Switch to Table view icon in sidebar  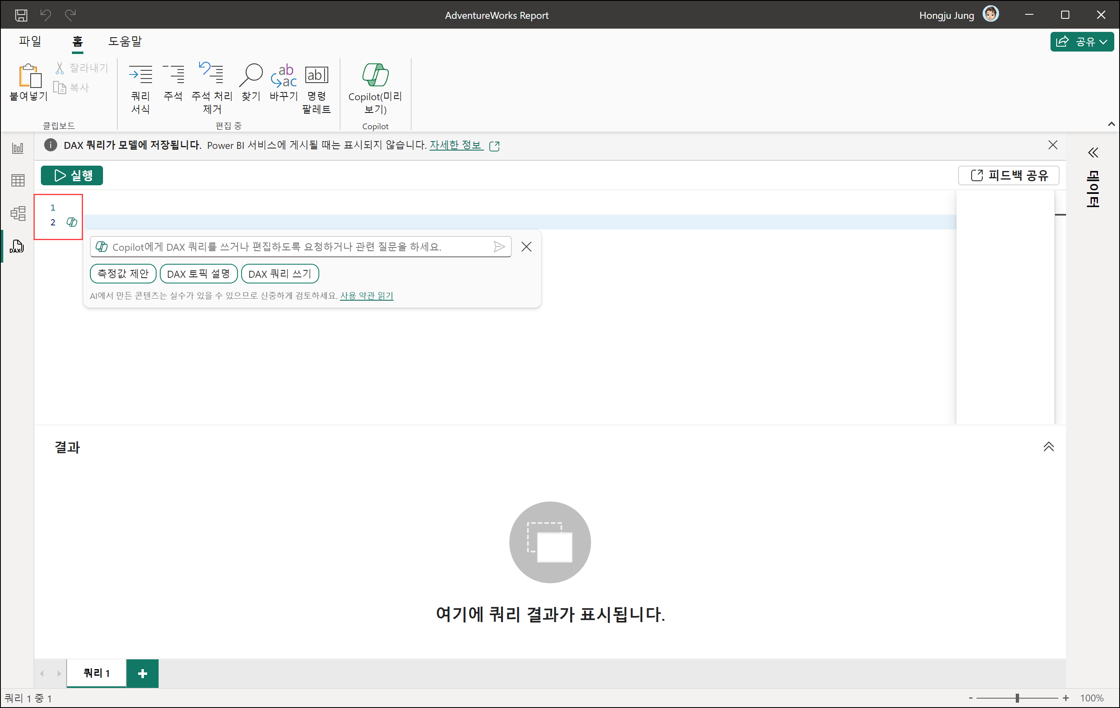click(x=18, y=181)
